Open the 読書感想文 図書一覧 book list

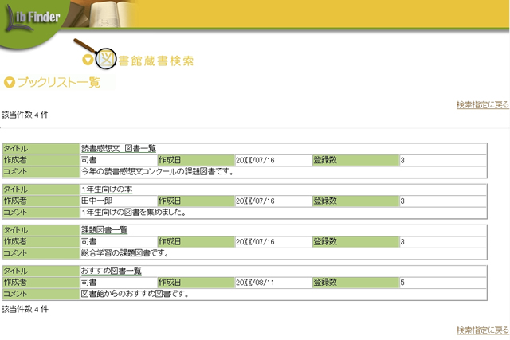(x=119, y=148)
